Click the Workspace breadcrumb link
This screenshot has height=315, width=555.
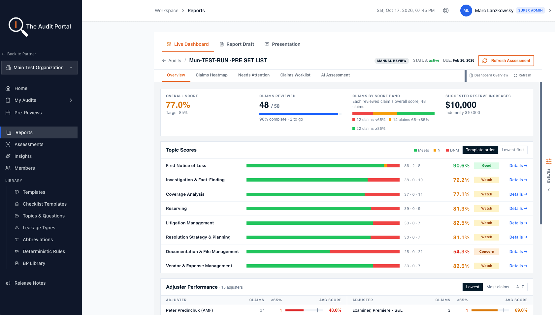[167, 11]
